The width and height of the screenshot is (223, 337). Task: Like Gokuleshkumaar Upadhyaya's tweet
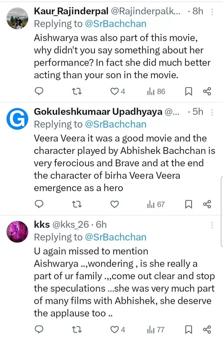coord(115,204)
